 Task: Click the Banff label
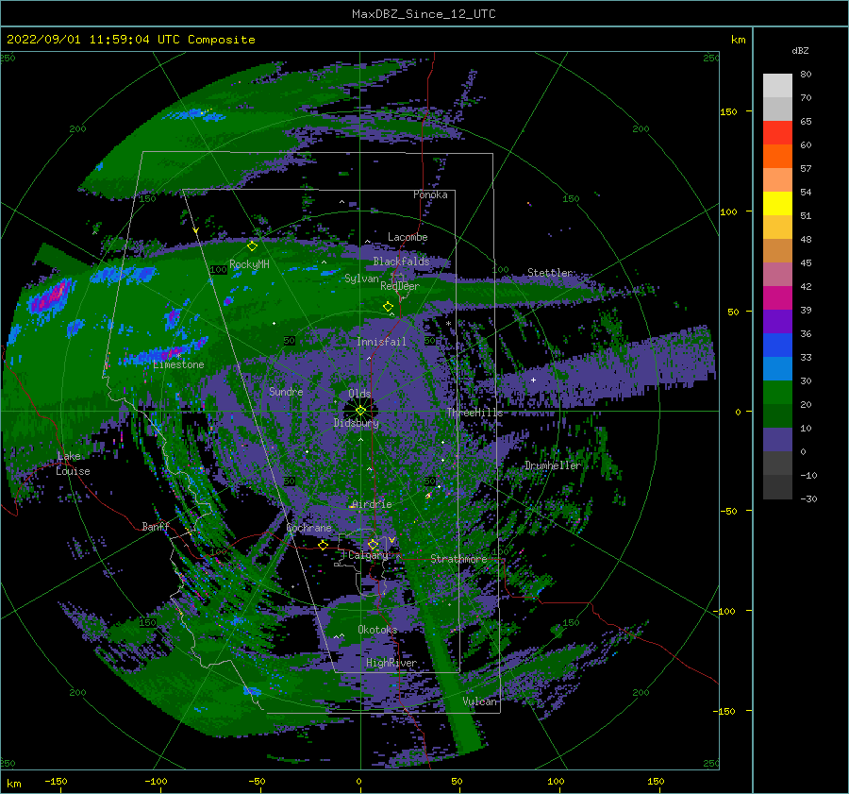(156, 526)
